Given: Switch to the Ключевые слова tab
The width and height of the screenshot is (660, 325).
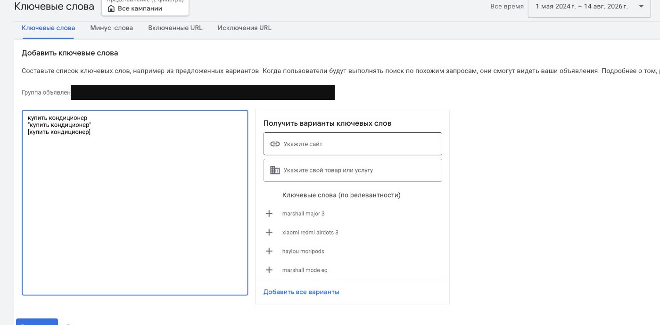Looking at the screenshot, I should [48, 28].
